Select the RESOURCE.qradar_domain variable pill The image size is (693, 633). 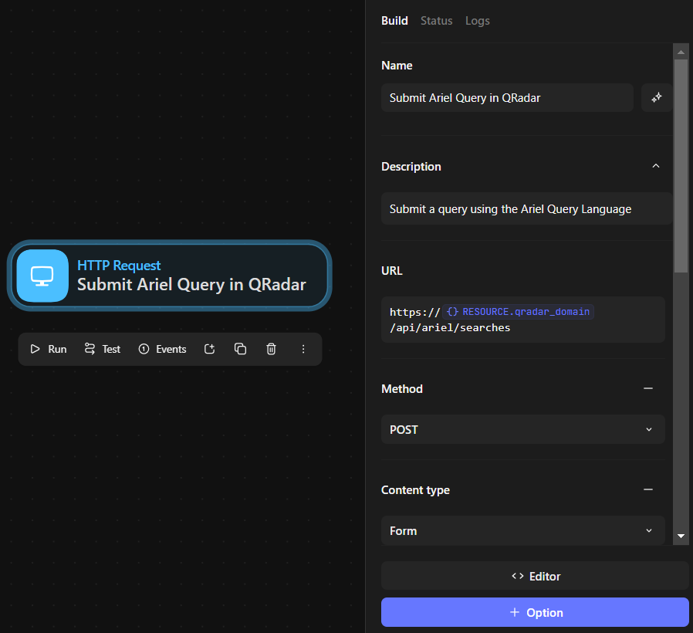tap(518, 312)
